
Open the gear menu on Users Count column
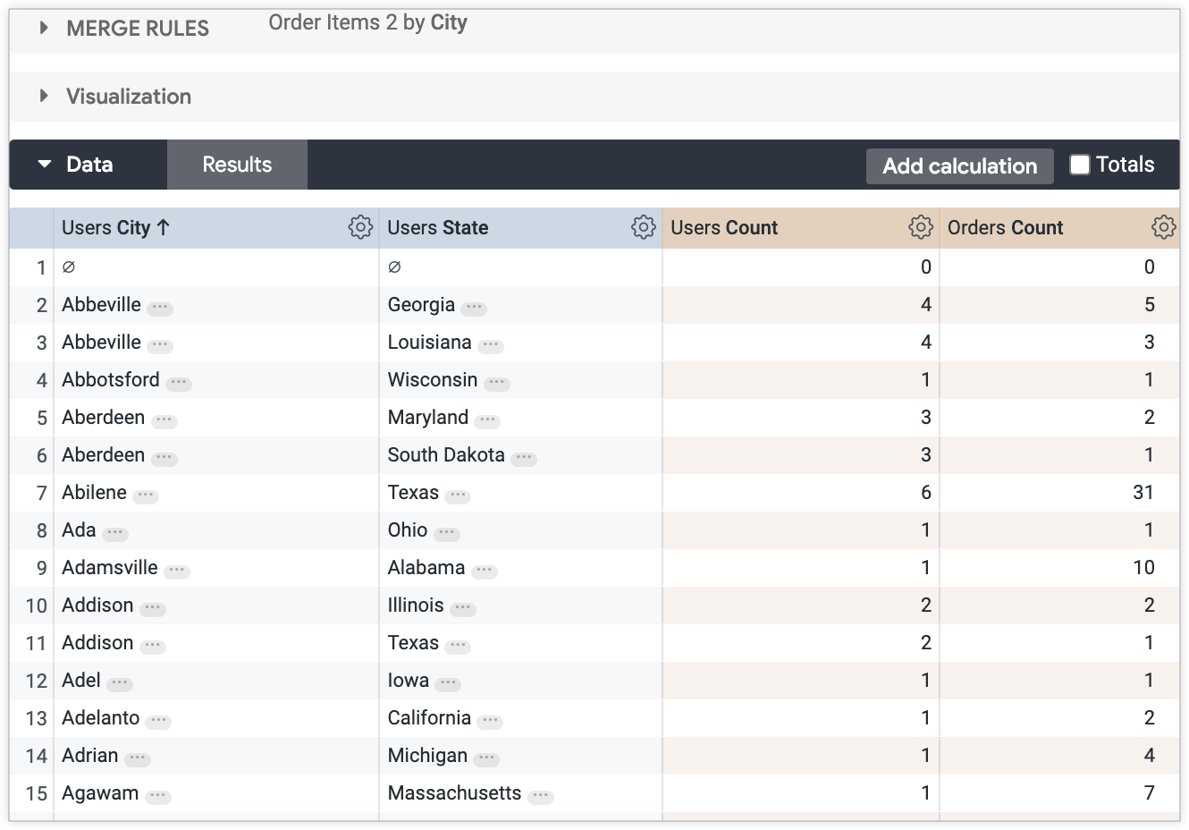tap(920, 227)
